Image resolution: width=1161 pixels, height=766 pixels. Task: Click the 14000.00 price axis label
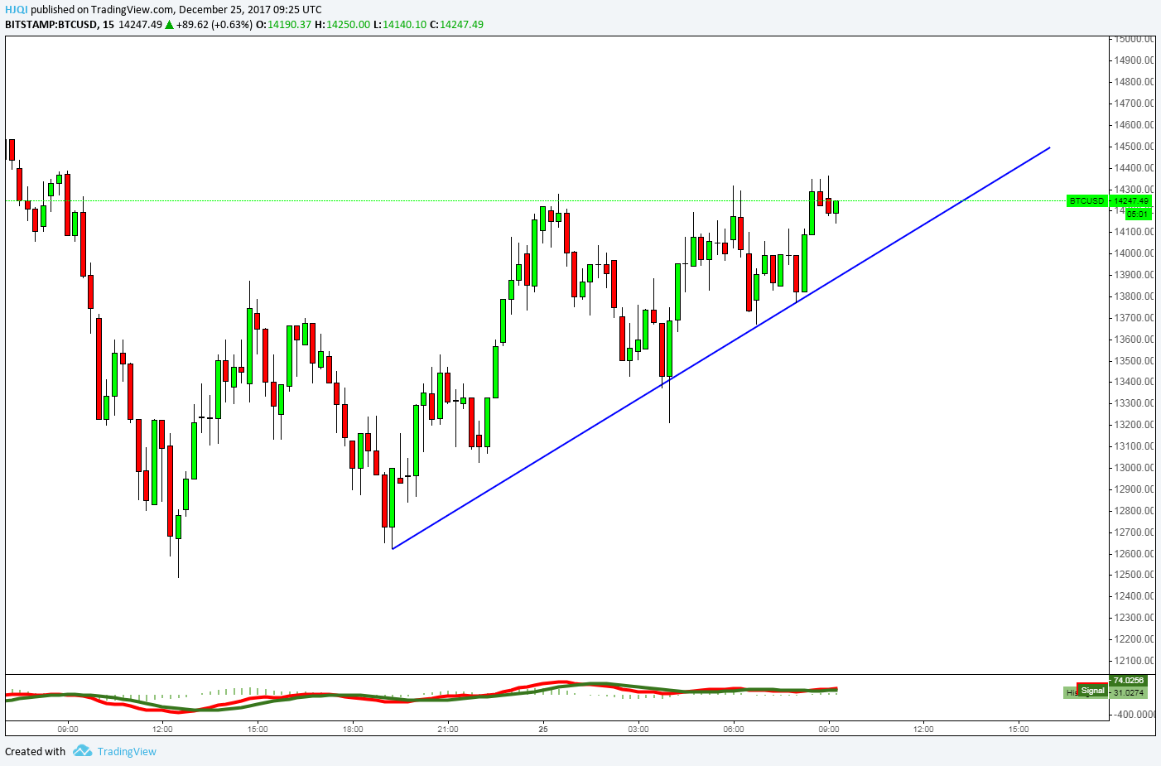click(x=1134, y=253)
